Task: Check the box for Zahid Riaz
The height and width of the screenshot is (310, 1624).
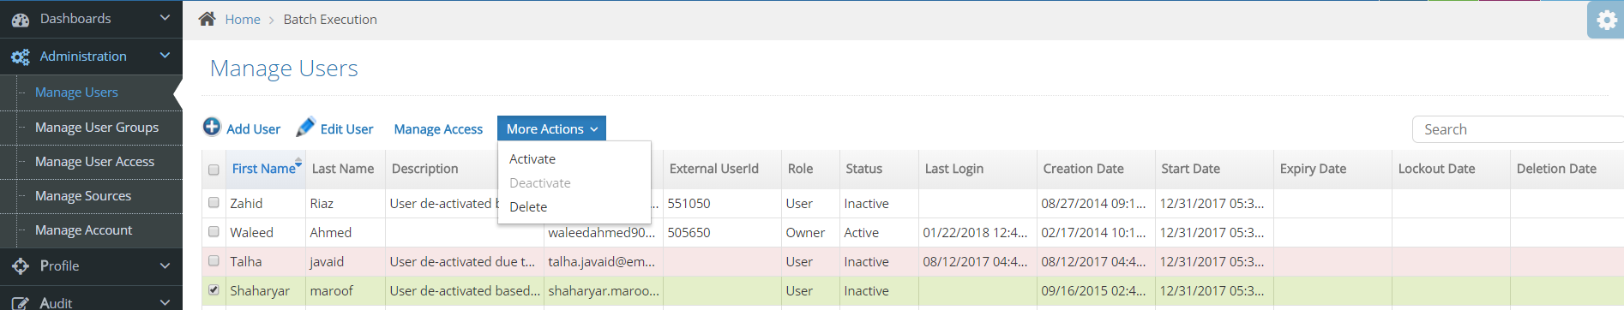Action: tap(214, 203)
